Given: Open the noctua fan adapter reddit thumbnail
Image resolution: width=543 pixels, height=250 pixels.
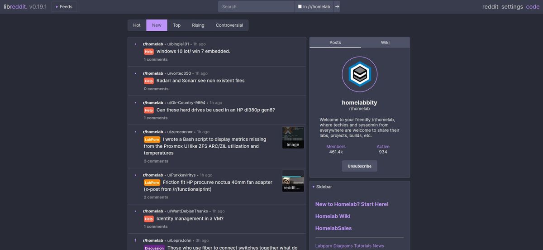Looking at the screenshot, I should pyautogui.click(x=293, y=181).
